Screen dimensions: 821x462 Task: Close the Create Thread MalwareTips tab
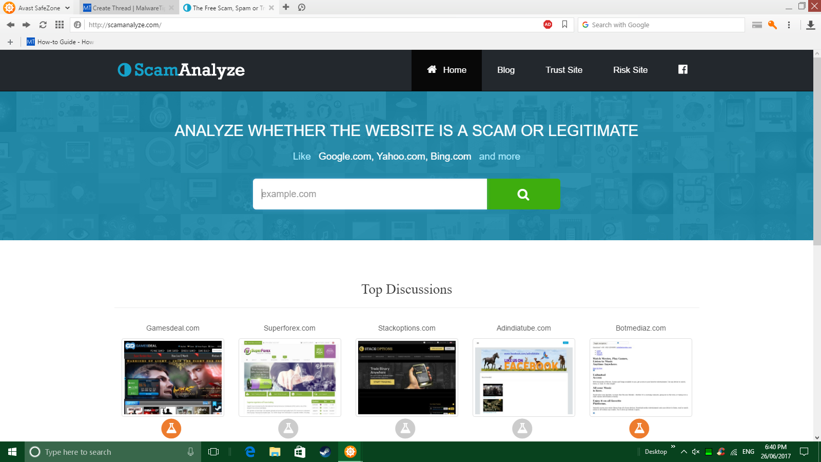(171, 8)
